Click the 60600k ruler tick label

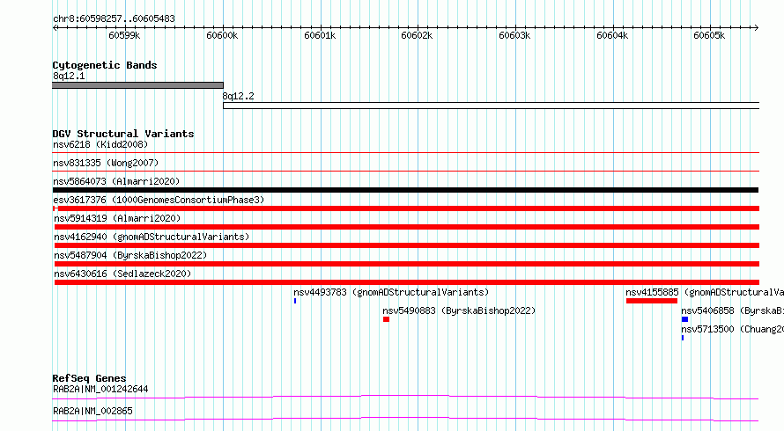222,35
